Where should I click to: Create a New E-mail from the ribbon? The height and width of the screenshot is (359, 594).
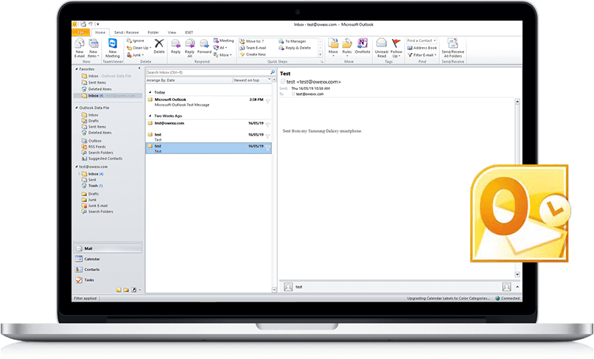tap(79, 48)
